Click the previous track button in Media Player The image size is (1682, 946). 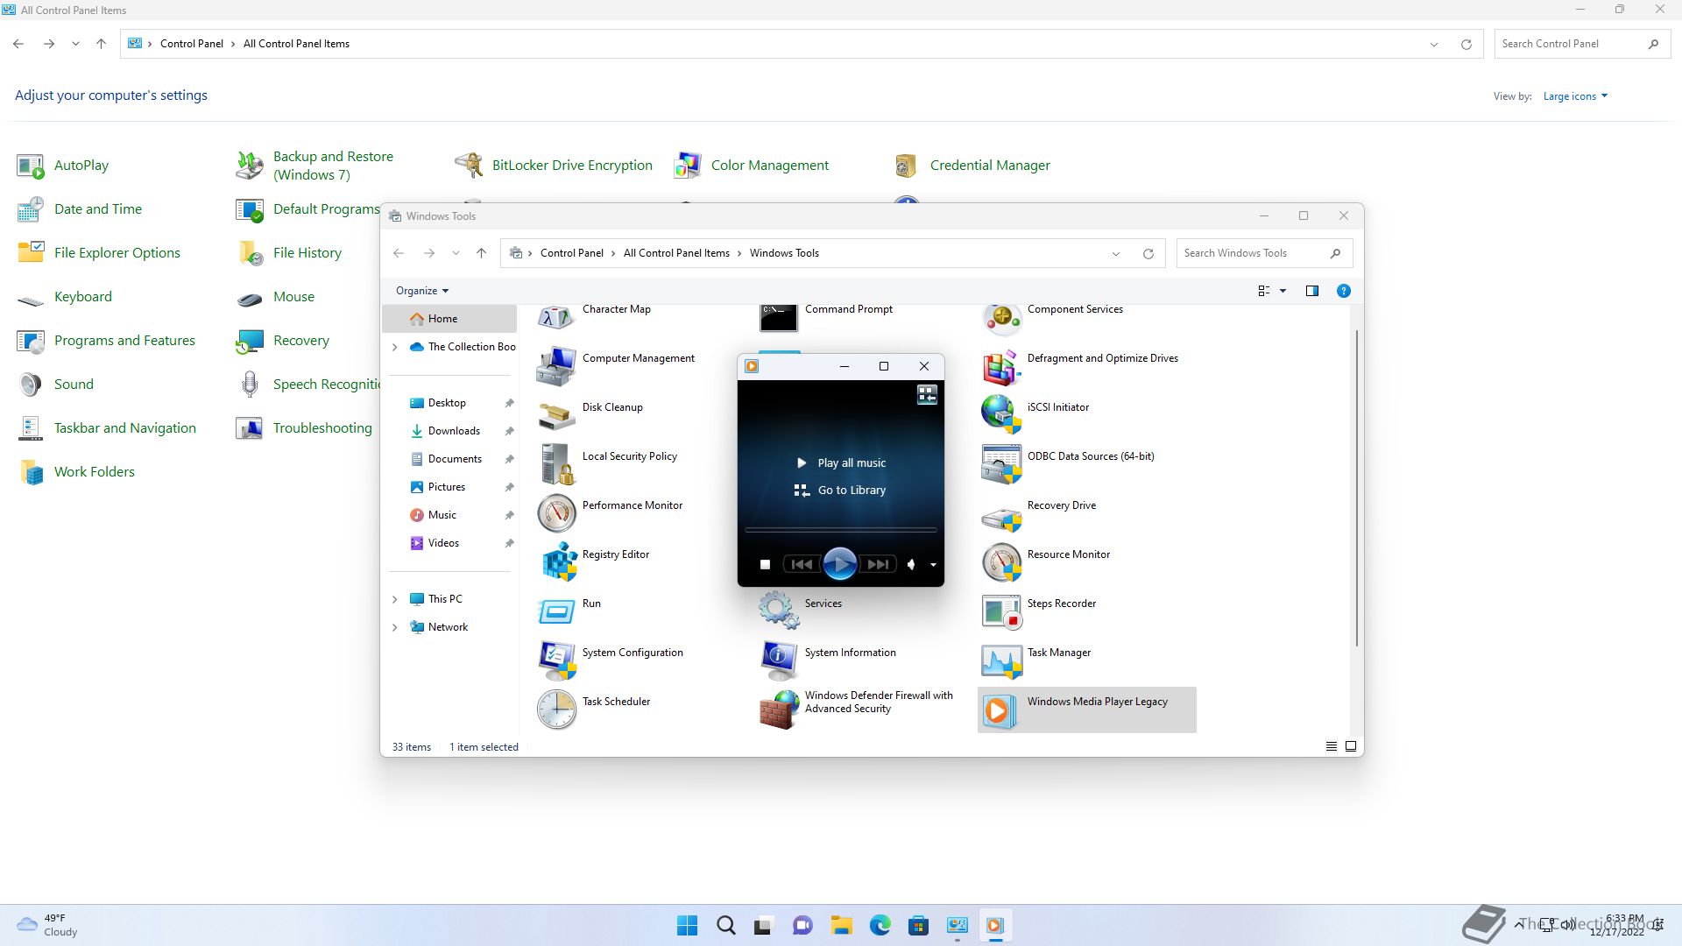802,565
